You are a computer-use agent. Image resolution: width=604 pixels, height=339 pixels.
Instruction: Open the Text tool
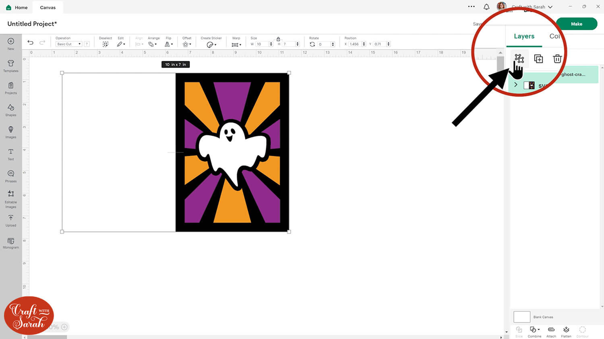click(x=11, y=154)
